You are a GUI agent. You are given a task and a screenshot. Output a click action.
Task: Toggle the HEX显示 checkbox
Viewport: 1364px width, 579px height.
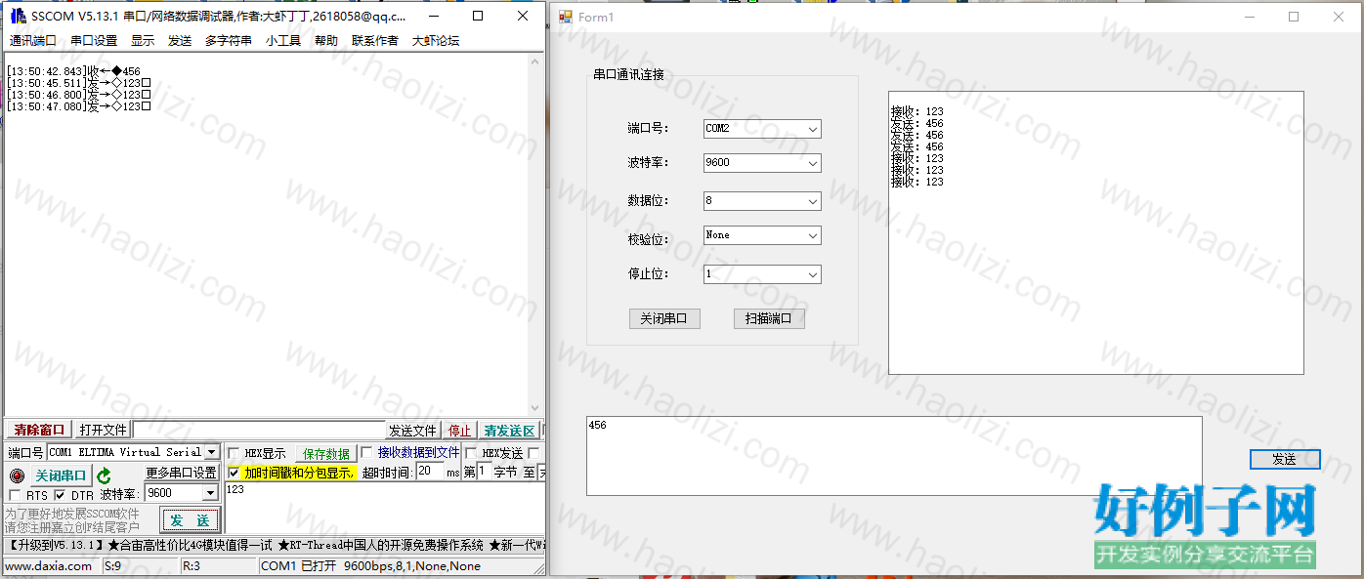click(234, 453)
